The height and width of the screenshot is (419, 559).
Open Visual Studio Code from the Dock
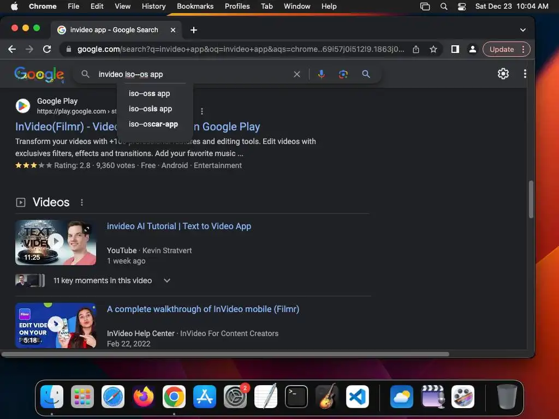[x=357, y=396]
